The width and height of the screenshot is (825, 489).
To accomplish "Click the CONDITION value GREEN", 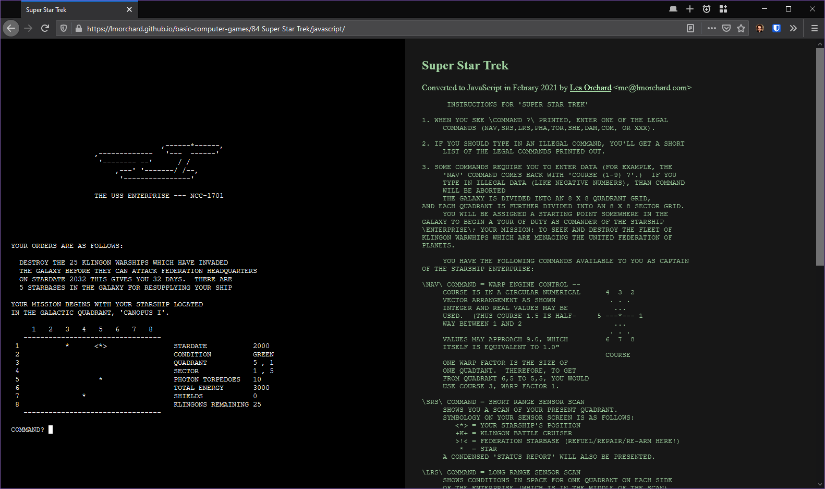I will [x=263, y=354].
